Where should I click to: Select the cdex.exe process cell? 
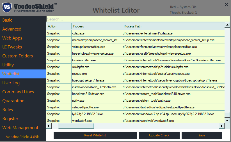[x=97, y=33]
